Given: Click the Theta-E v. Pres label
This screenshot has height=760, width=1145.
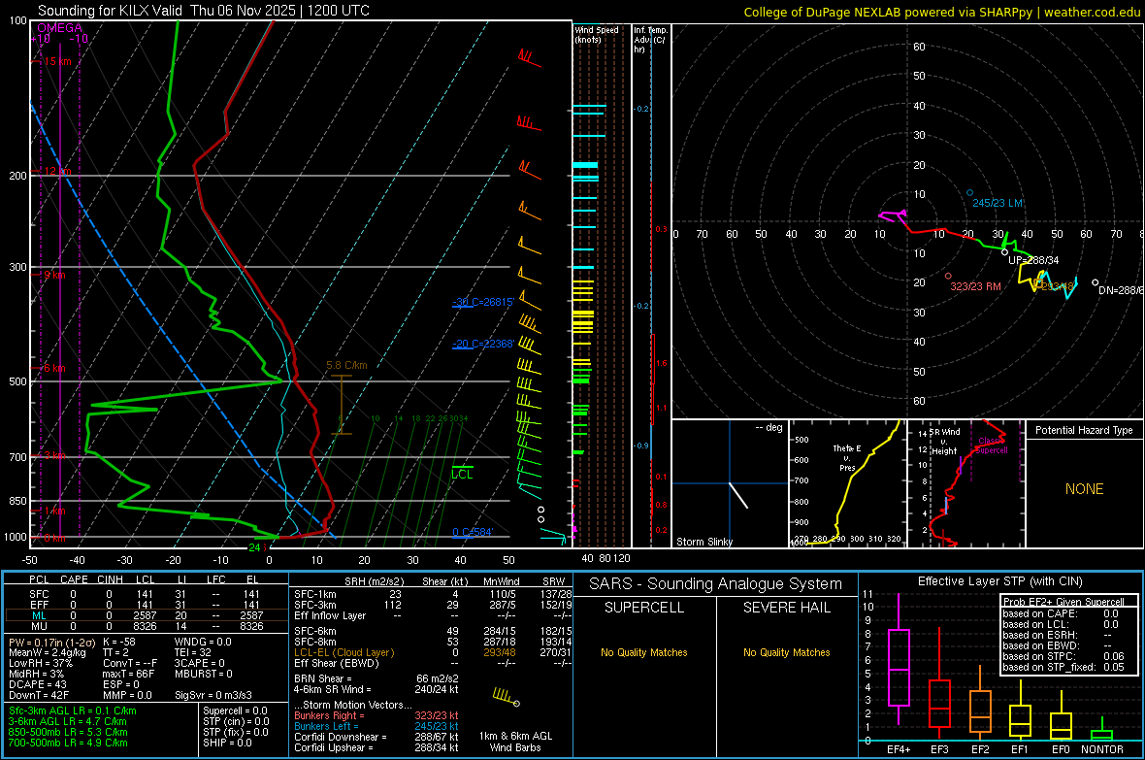Looking at the screenshot, I should (847, 457).
